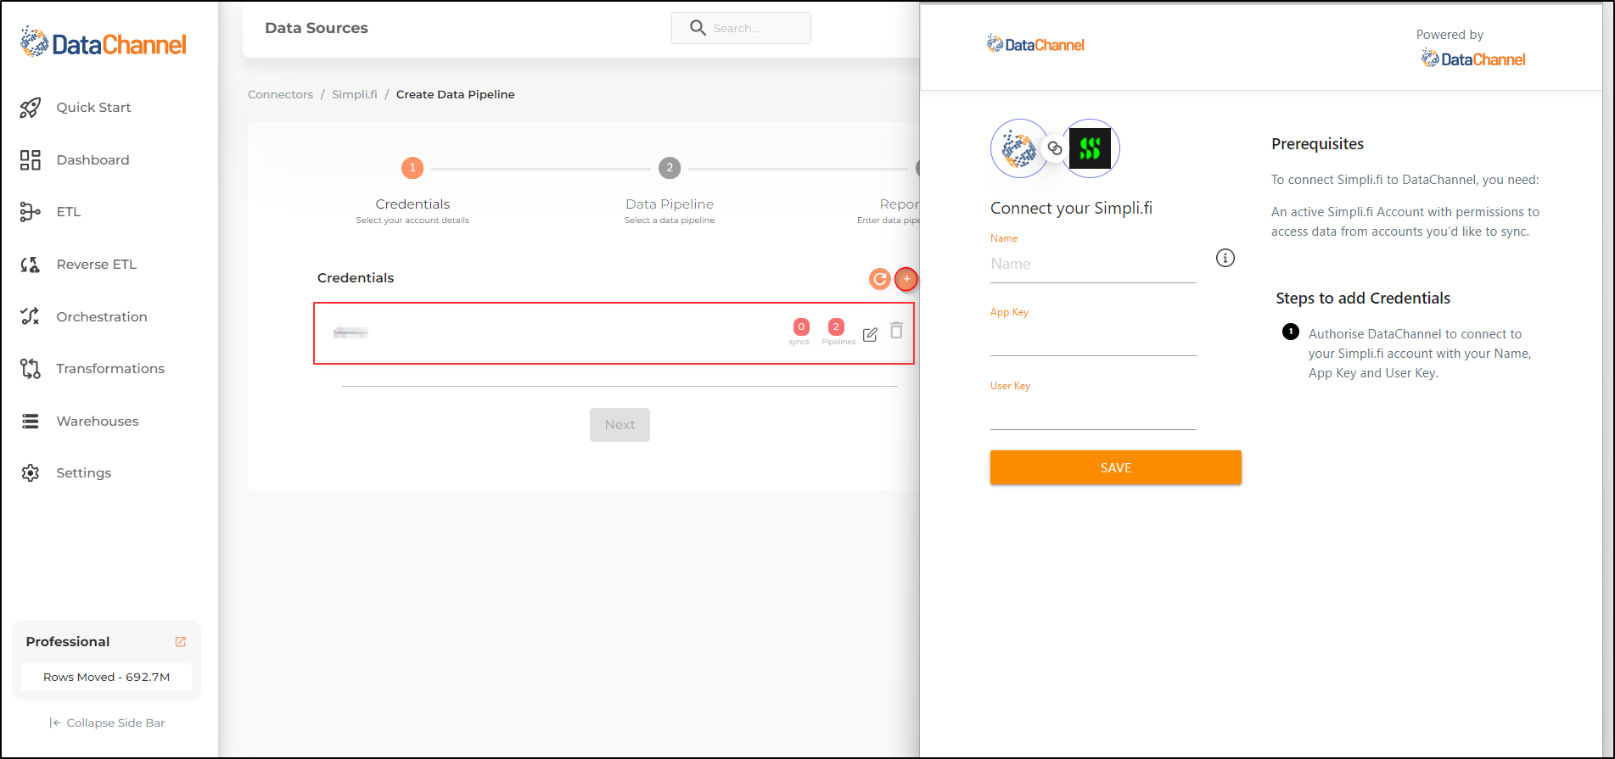1615x759 pixels.
Task: Open Quick Start rocket icon
Action: (x=31, y=108)
